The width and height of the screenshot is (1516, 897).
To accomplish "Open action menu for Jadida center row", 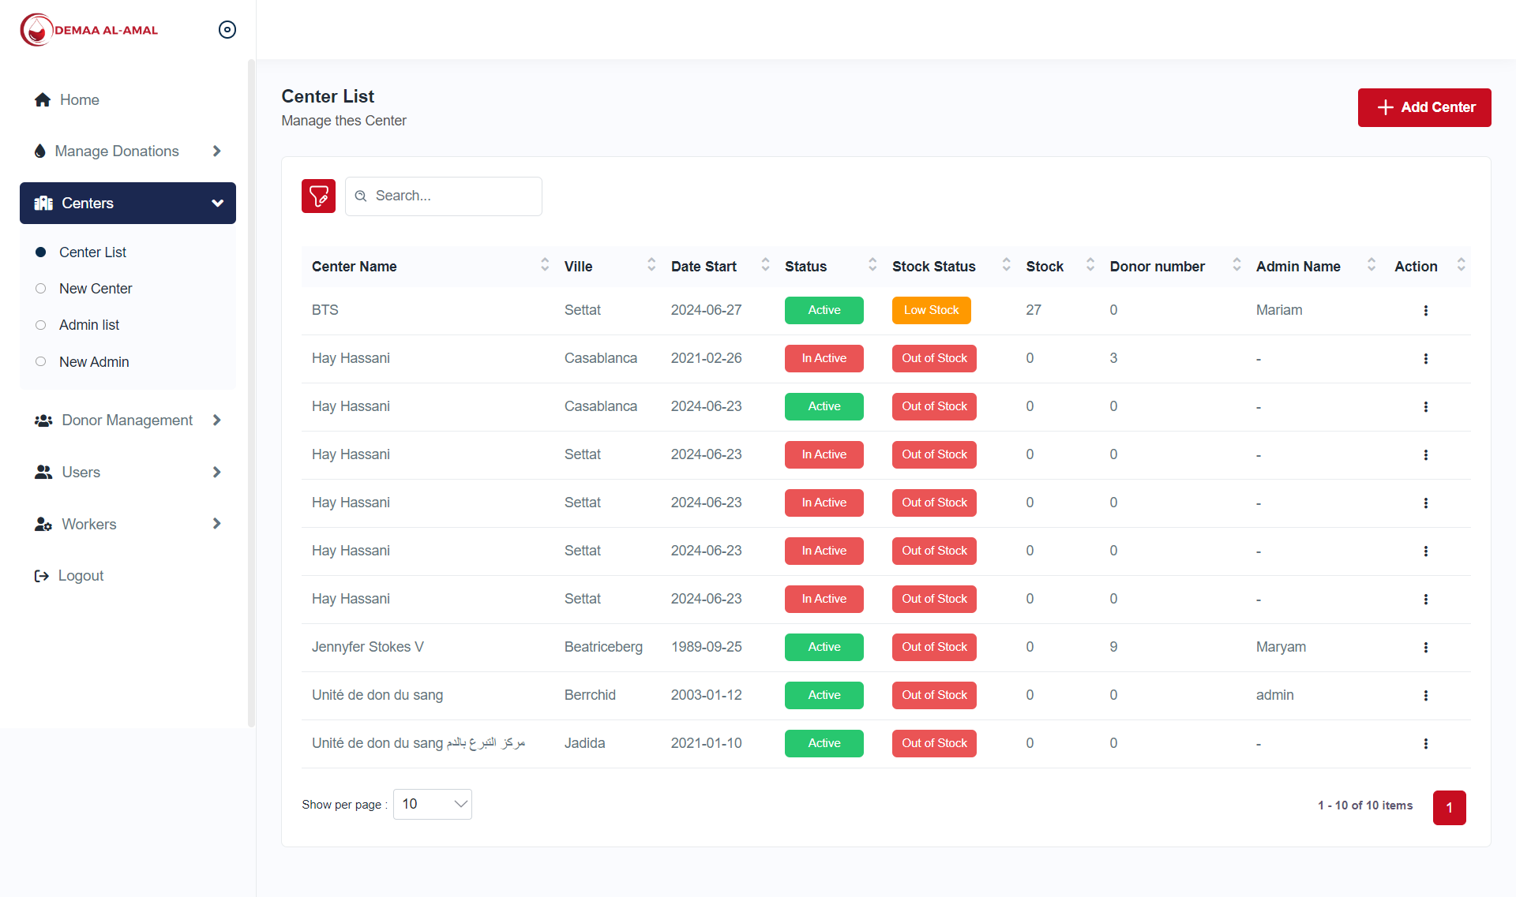I will tap(1426, 744).
